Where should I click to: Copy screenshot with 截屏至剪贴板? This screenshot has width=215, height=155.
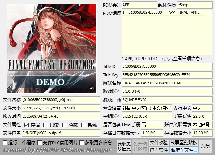click(x=184, y=143)
